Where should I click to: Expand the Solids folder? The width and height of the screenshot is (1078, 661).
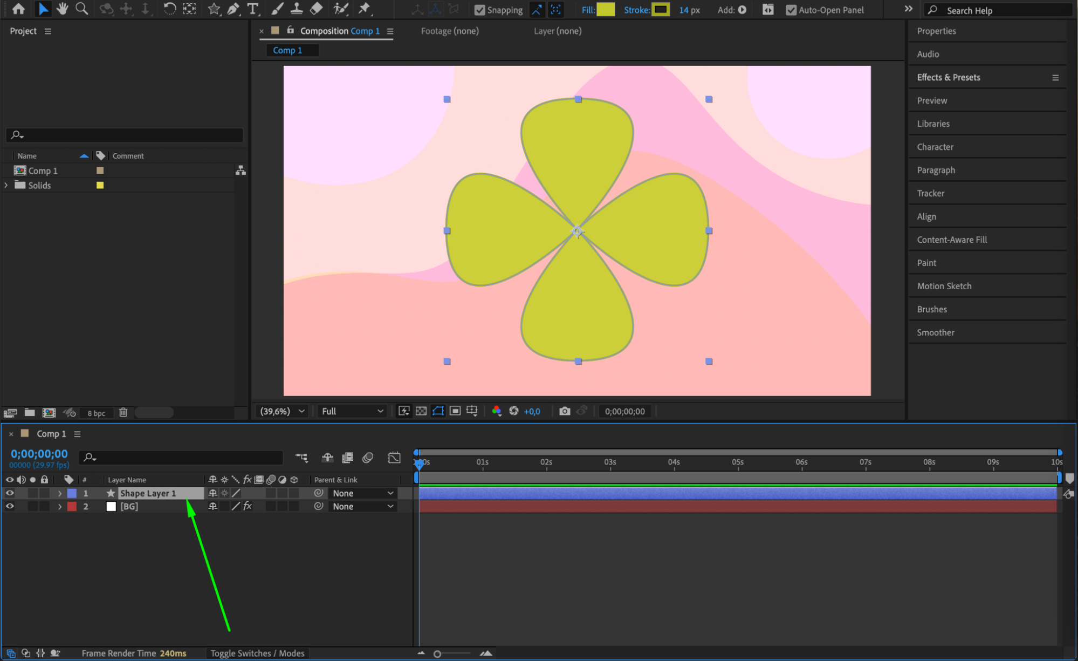[6, 185]
